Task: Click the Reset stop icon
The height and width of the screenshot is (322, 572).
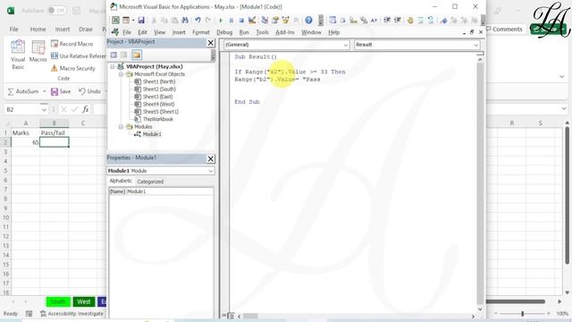Action: tap(241, 21)
